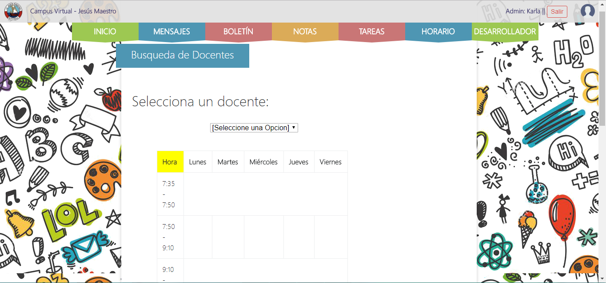Select the 7:35 - 7:50 time cell

[x=170, y=194]
